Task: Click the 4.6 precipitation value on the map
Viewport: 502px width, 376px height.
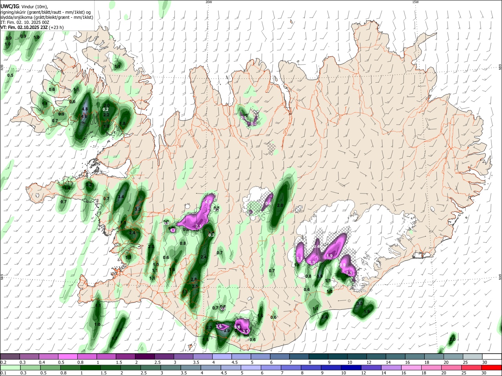Action: (84, 116)
